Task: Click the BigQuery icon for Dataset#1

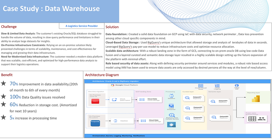Action: click(x=187, y=98)
